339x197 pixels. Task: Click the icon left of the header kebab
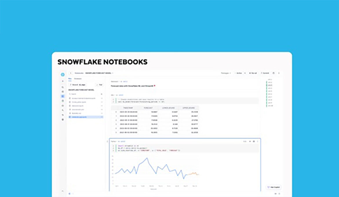pyautogui.click(x=274, y=73)
